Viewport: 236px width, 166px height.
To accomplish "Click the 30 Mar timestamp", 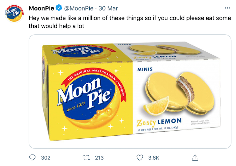I will [x=108, y=8].
